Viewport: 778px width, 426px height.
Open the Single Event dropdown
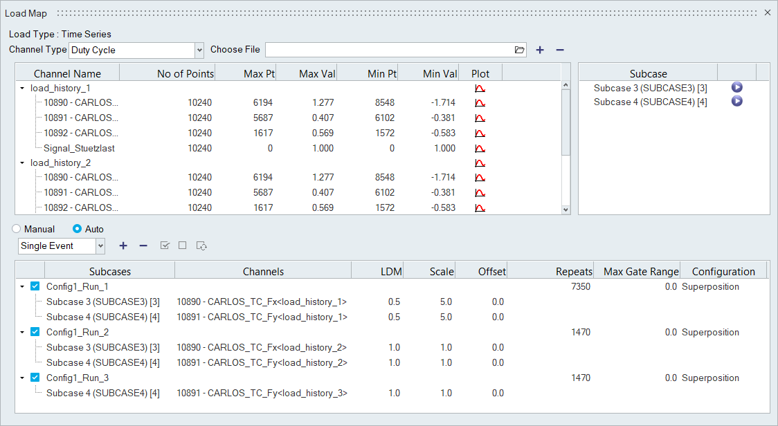(100, 246)
